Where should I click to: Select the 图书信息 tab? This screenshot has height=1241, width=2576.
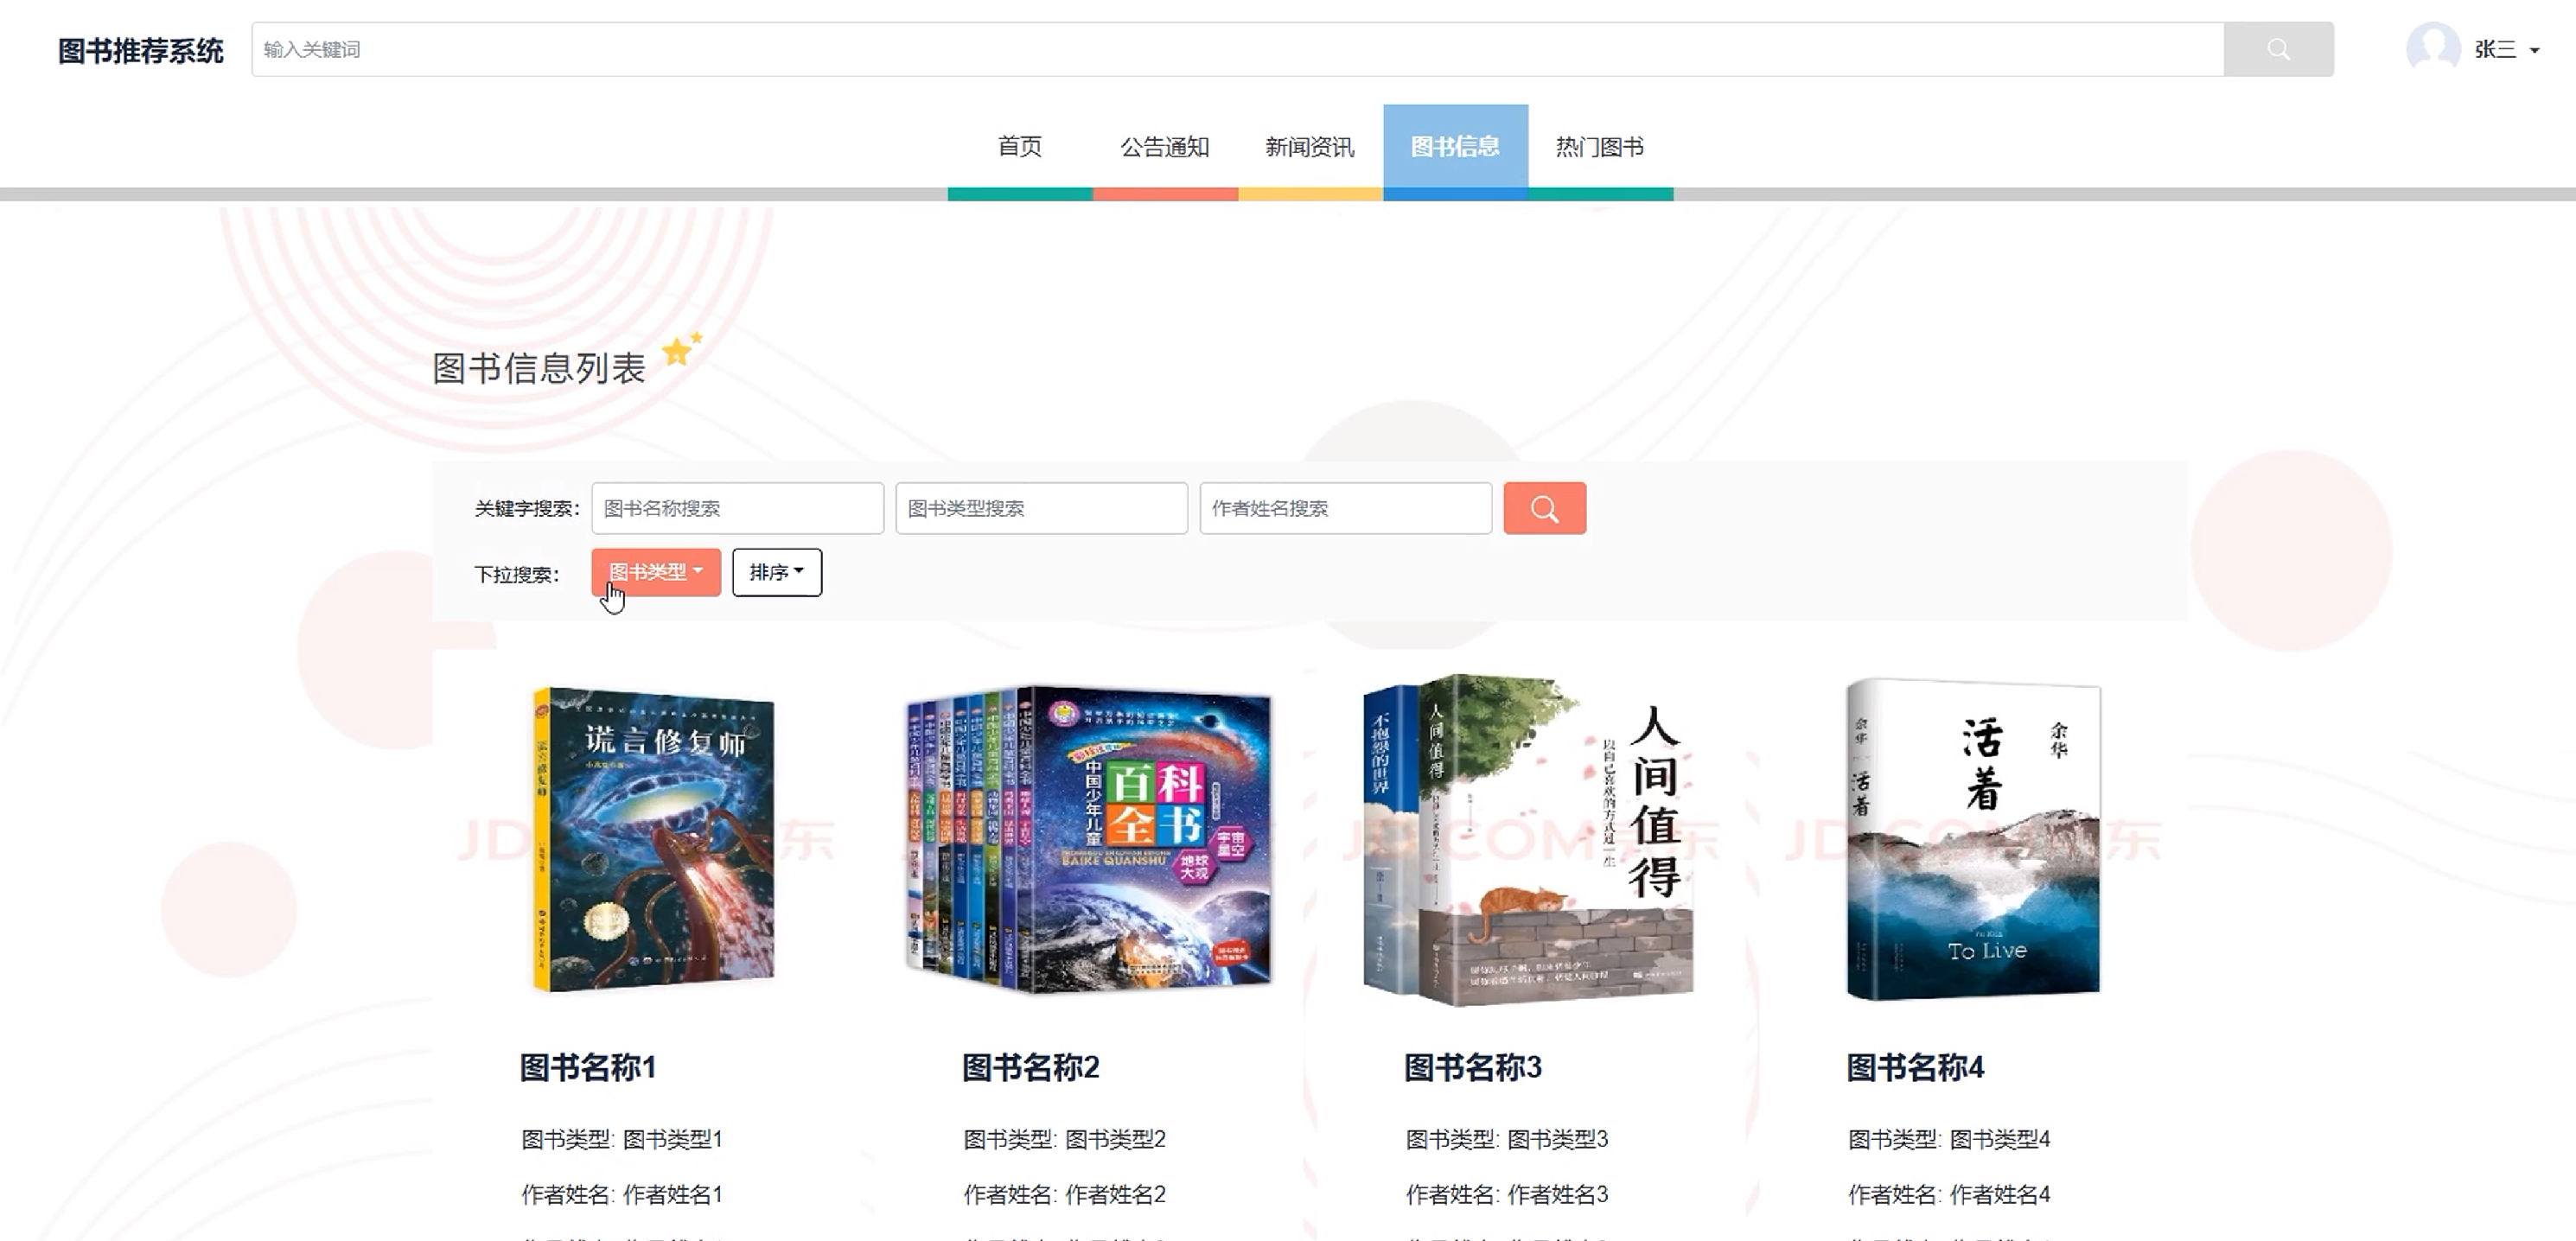(x=1454, y=147)
